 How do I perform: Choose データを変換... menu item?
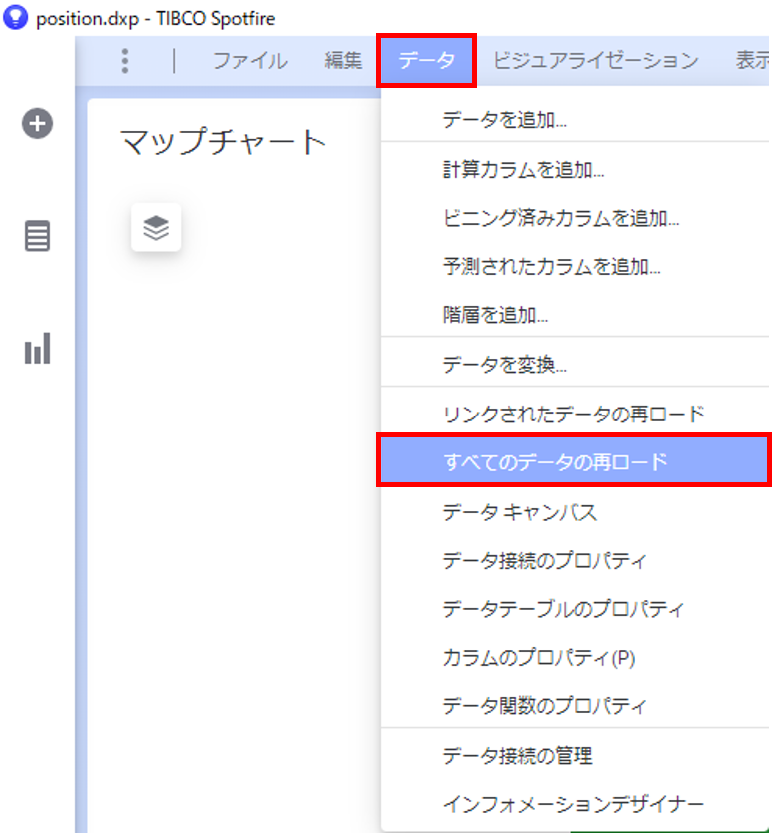(575, 364)
